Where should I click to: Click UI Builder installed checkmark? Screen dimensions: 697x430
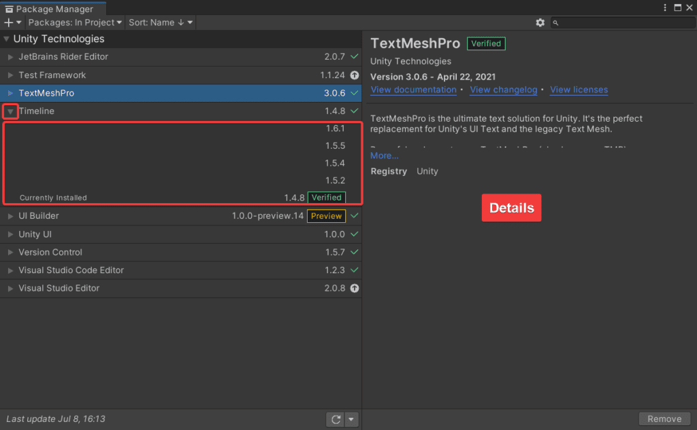(354, 215)
